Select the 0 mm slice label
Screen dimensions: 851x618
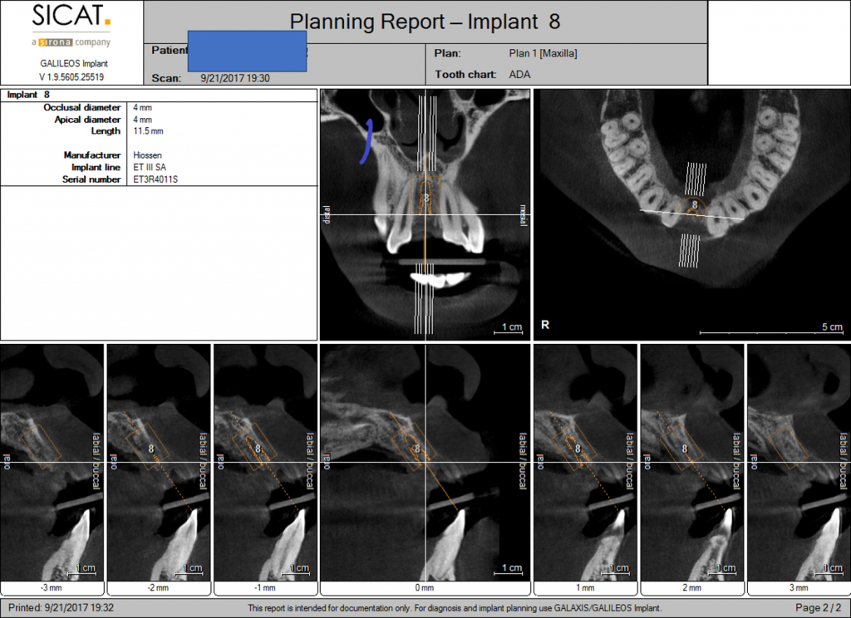pos(425,587)
